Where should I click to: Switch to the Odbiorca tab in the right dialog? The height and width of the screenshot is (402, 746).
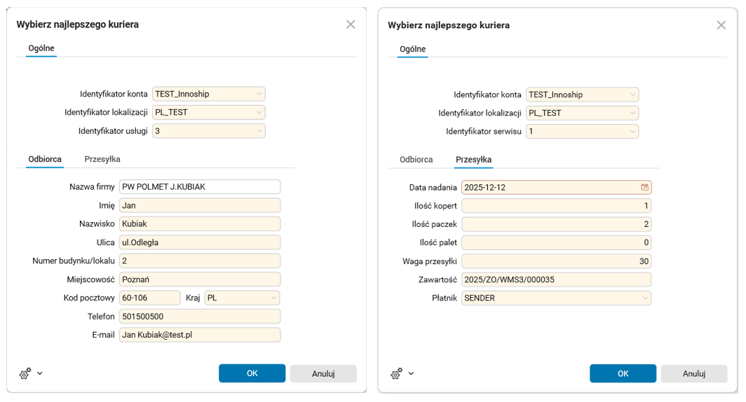click(416, 160)
